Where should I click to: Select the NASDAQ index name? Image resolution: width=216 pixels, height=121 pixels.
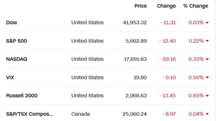17,59
